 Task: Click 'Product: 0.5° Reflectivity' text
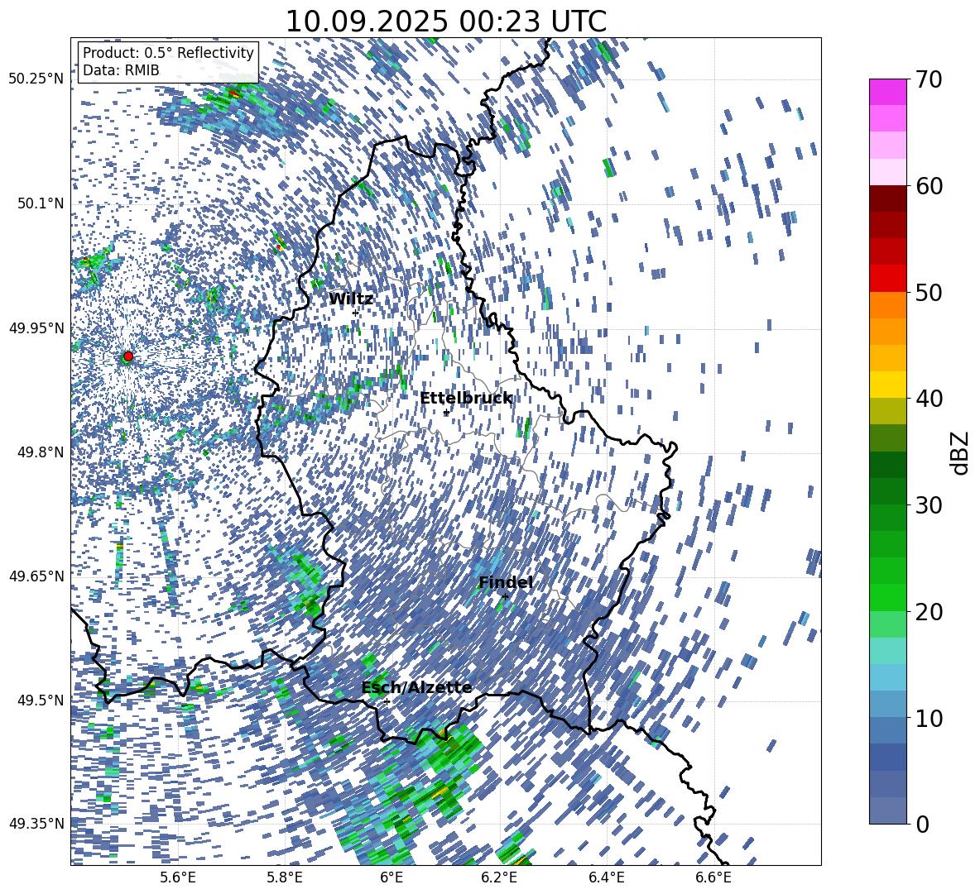tap(168, 52)
